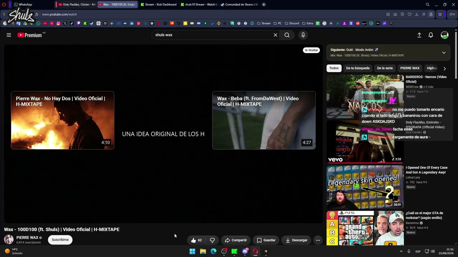
Task: Open the Opera AI assistant button
Action: pos(452,14)
